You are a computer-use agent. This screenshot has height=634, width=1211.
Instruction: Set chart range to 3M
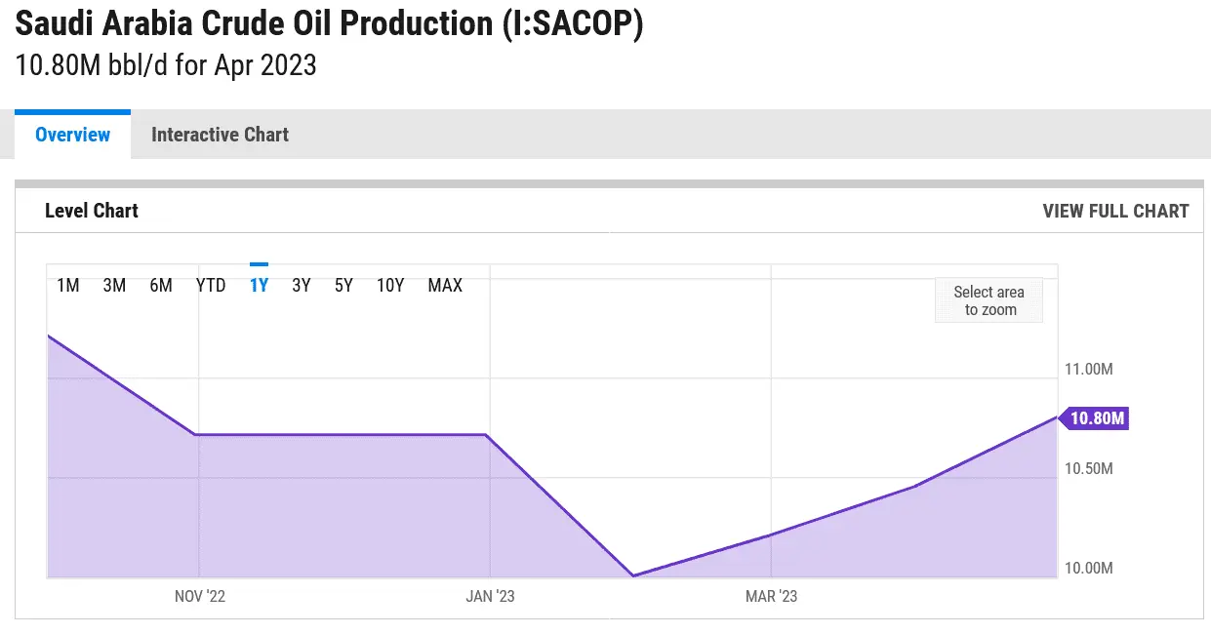tap(115, 286)
